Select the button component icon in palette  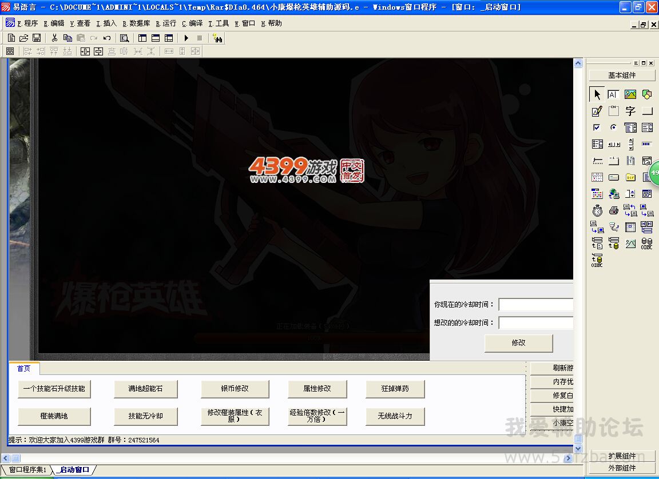[647, 111]
